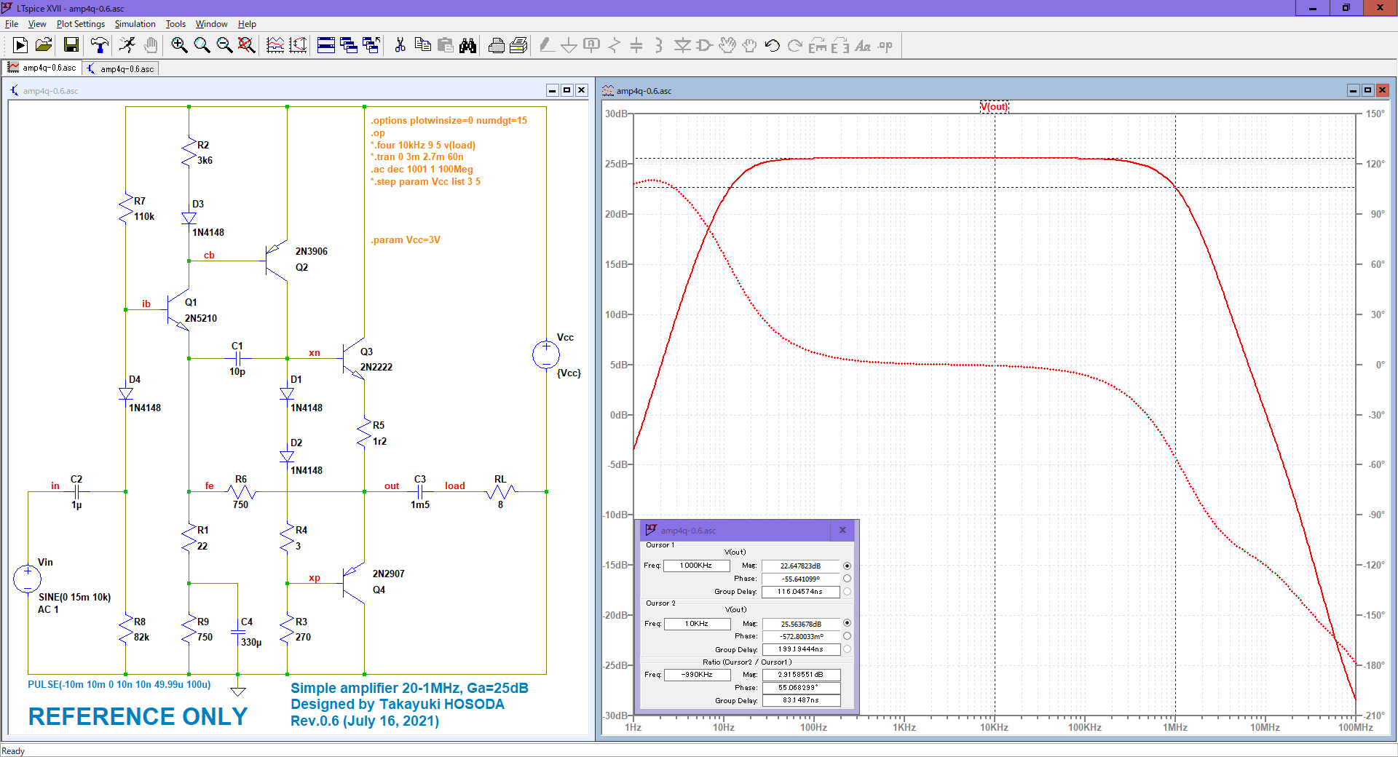Open the Plot Settings menu
The height and width of the screenshot is (757, 1398).
(80, 24)
